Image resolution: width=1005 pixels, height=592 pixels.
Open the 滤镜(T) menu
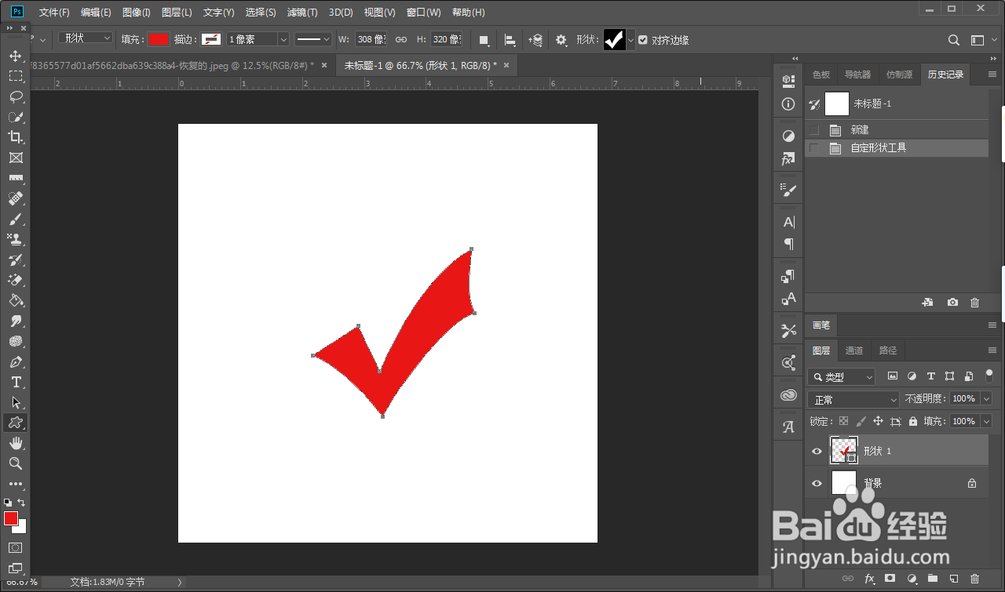(x=302, y=13)
